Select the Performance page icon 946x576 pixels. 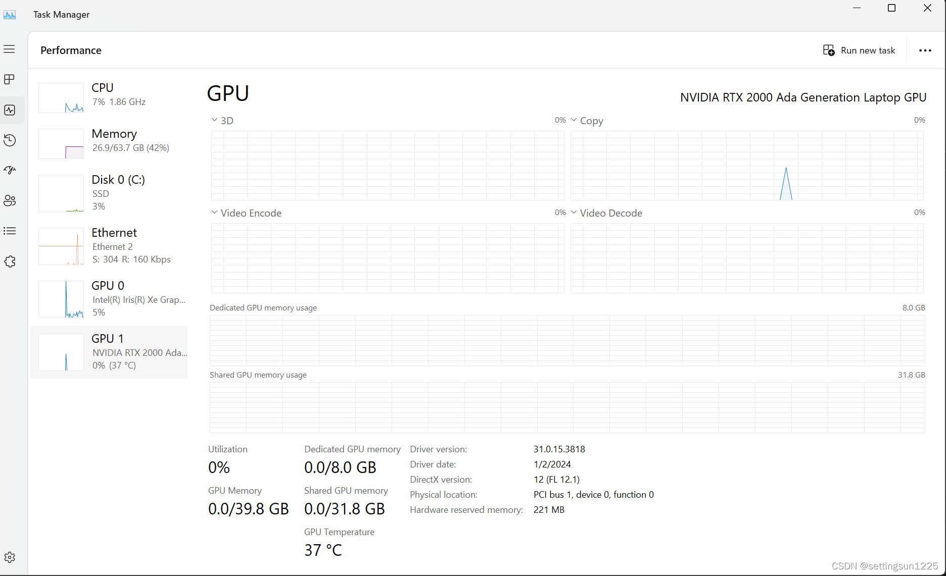tap(10, 110)
